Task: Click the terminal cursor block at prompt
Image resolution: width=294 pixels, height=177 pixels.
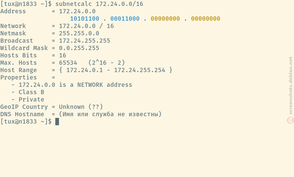Action: [x=57, y=122]
